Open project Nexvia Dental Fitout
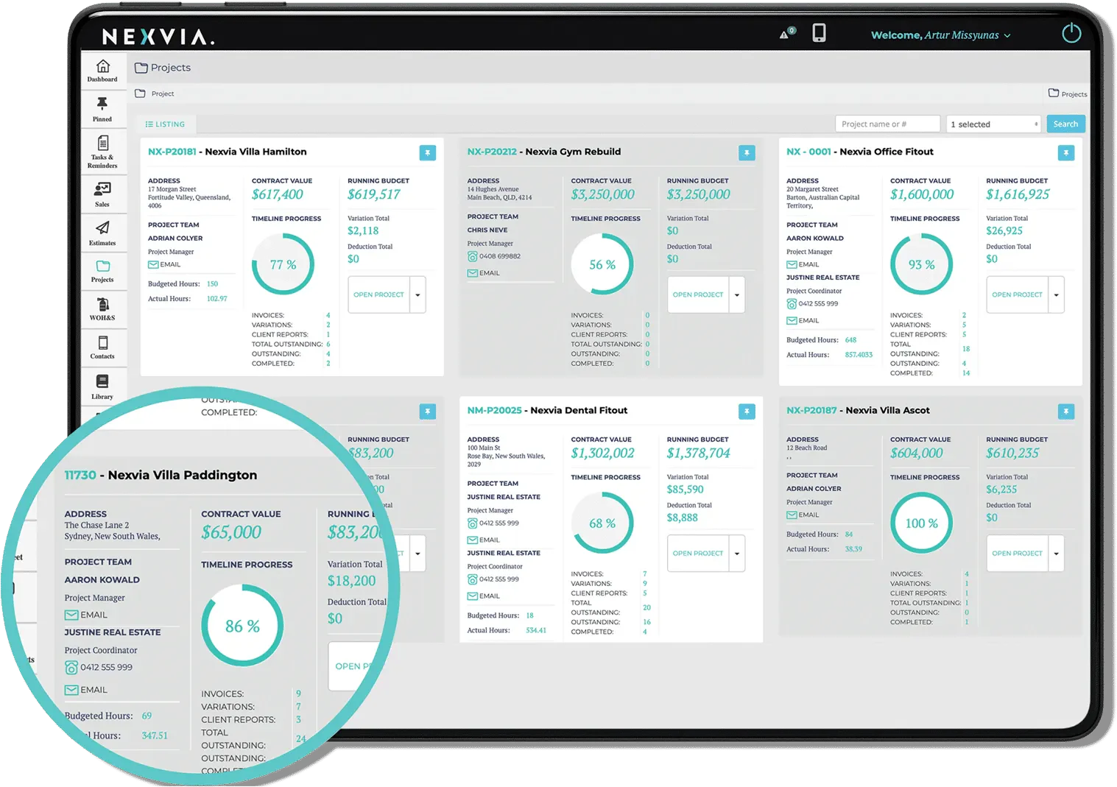 point(698,554)
